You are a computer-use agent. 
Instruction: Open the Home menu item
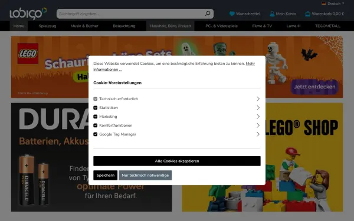pos(19,26)
